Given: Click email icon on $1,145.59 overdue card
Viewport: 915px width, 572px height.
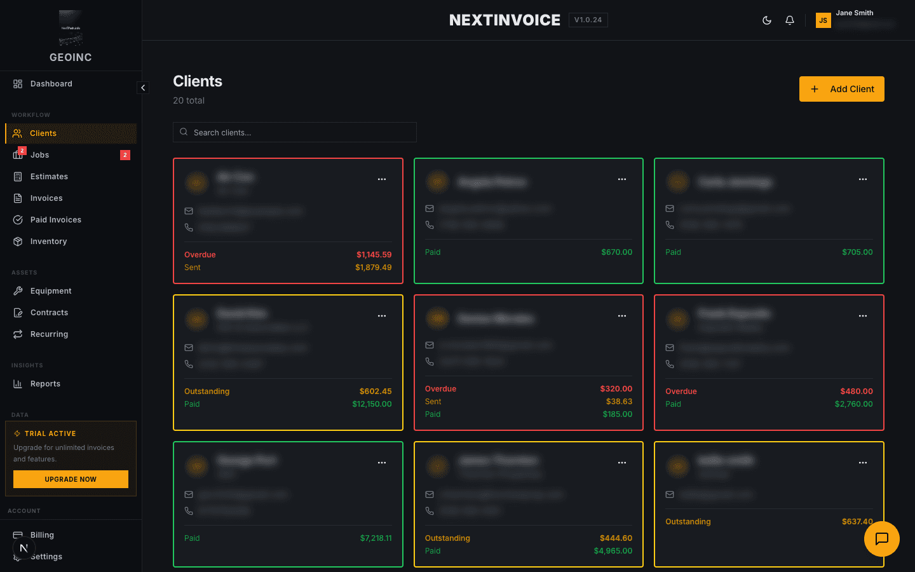Looking at the screenshot, I should [x=189, y=211].
